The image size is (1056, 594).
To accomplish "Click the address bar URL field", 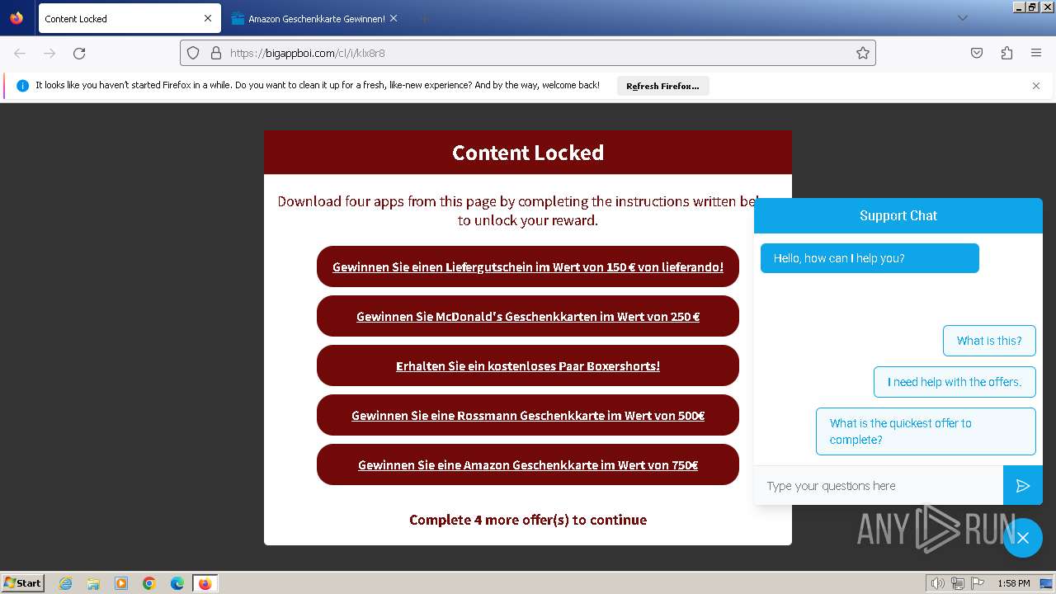I will (x=528, y=53).
